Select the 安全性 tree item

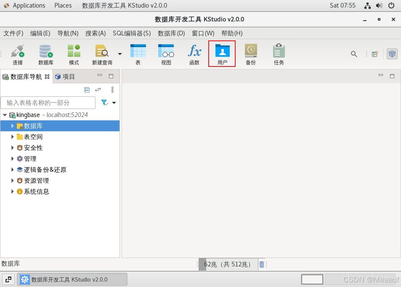click(33, 148)
